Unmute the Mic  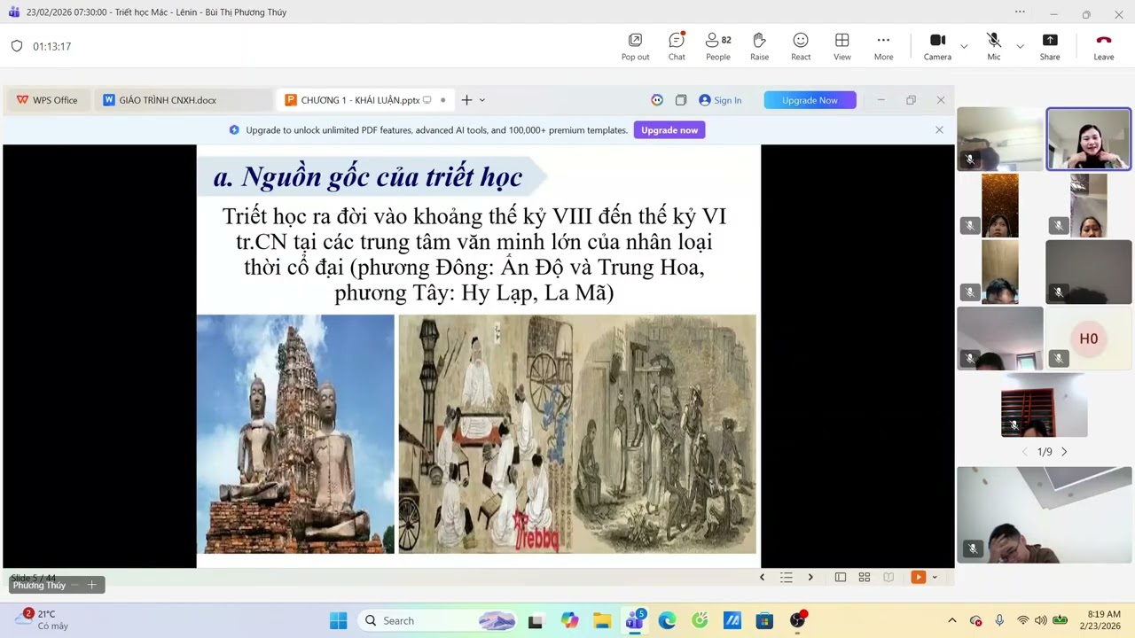pyautogui.click(x=994, y=47)
